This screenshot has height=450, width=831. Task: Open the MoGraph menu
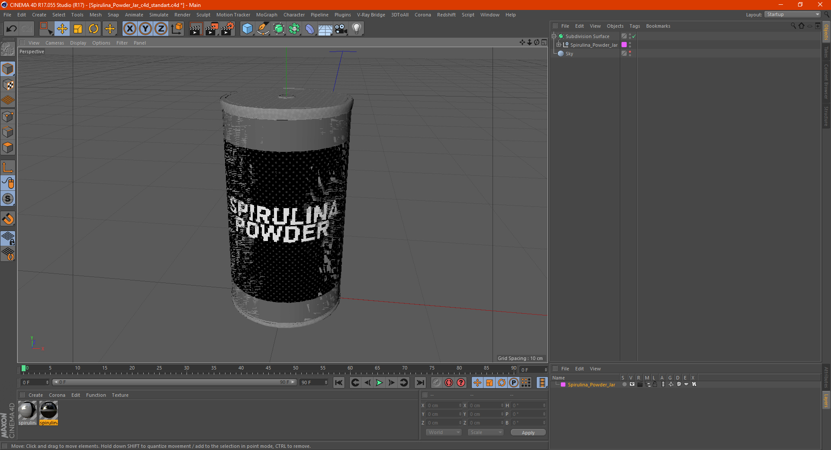267,15
